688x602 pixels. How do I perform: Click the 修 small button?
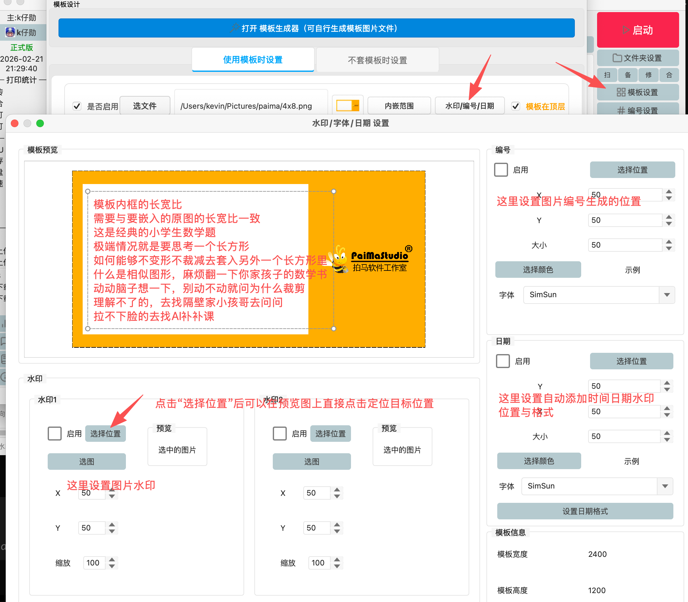648,75
